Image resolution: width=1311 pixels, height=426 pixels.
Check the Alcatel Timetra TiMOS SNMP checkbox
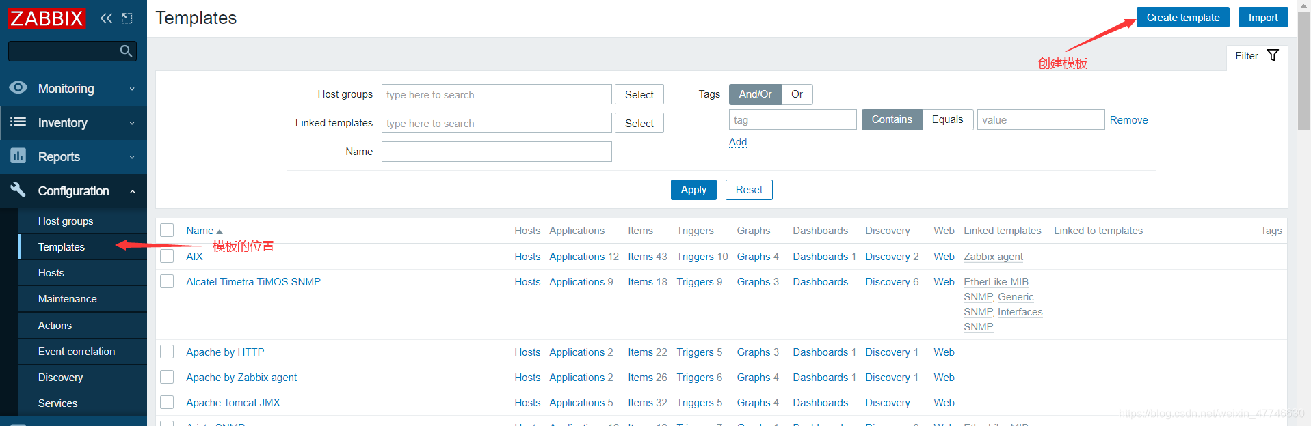(167, 281)
